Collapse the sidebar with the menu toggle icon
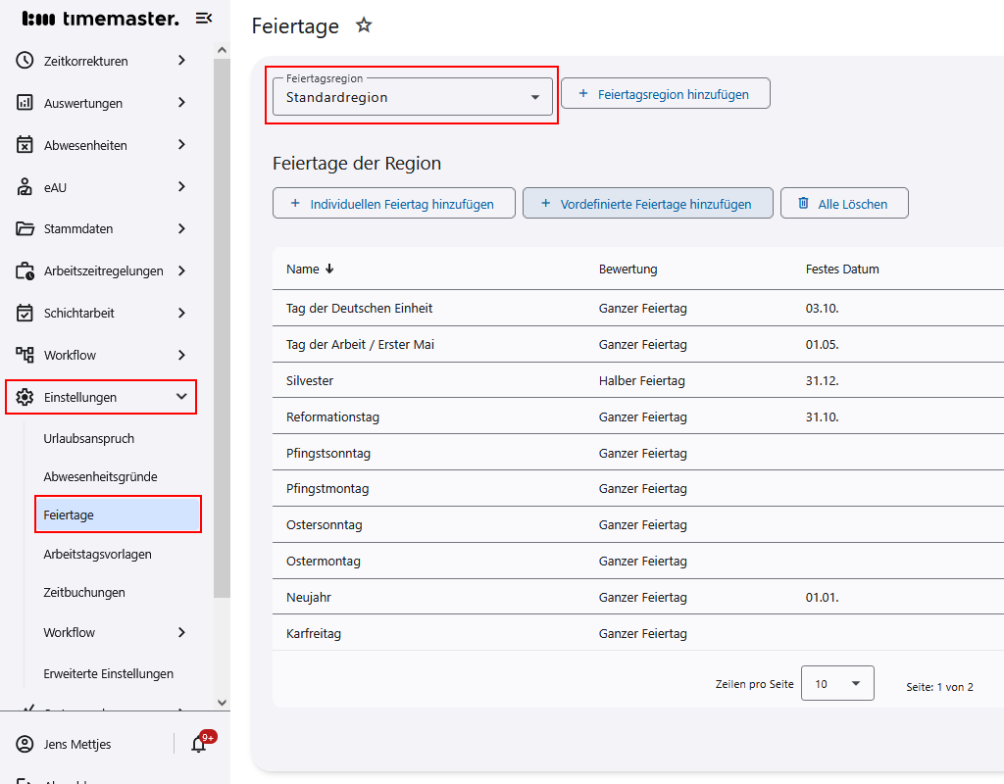 (x=204, y=19)
